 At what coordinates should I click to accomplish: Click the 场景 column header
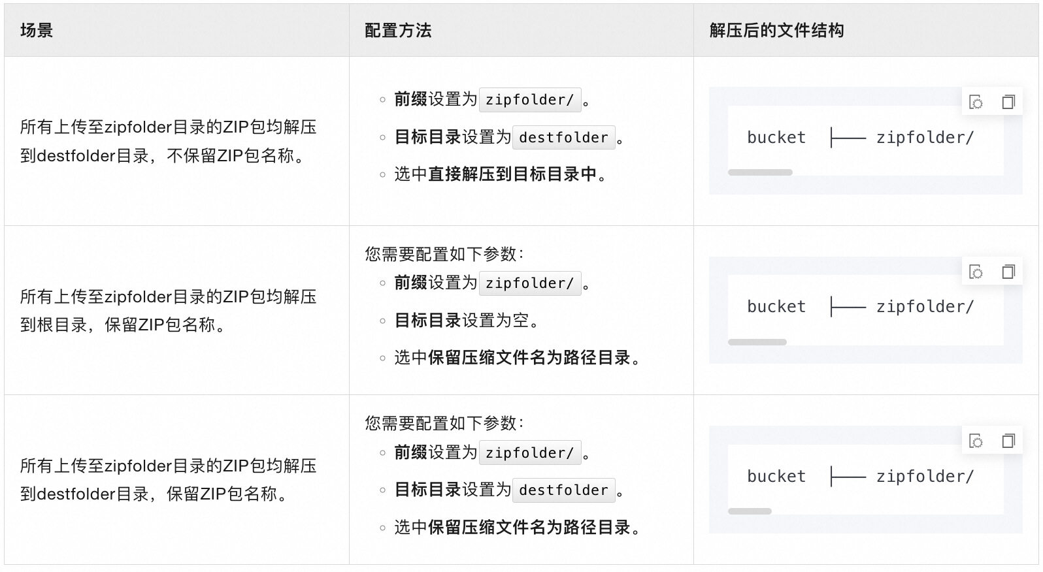pos(37,31)
